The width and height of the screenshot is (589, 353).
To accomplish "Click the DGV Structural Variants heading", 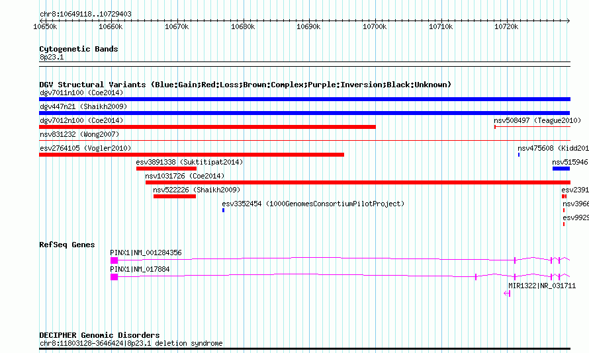I will 246,85.
